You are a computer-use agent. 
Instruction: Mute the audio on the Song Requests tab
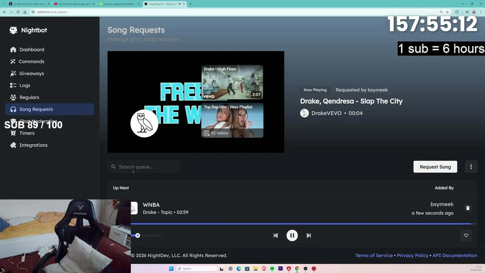[180, 4]
